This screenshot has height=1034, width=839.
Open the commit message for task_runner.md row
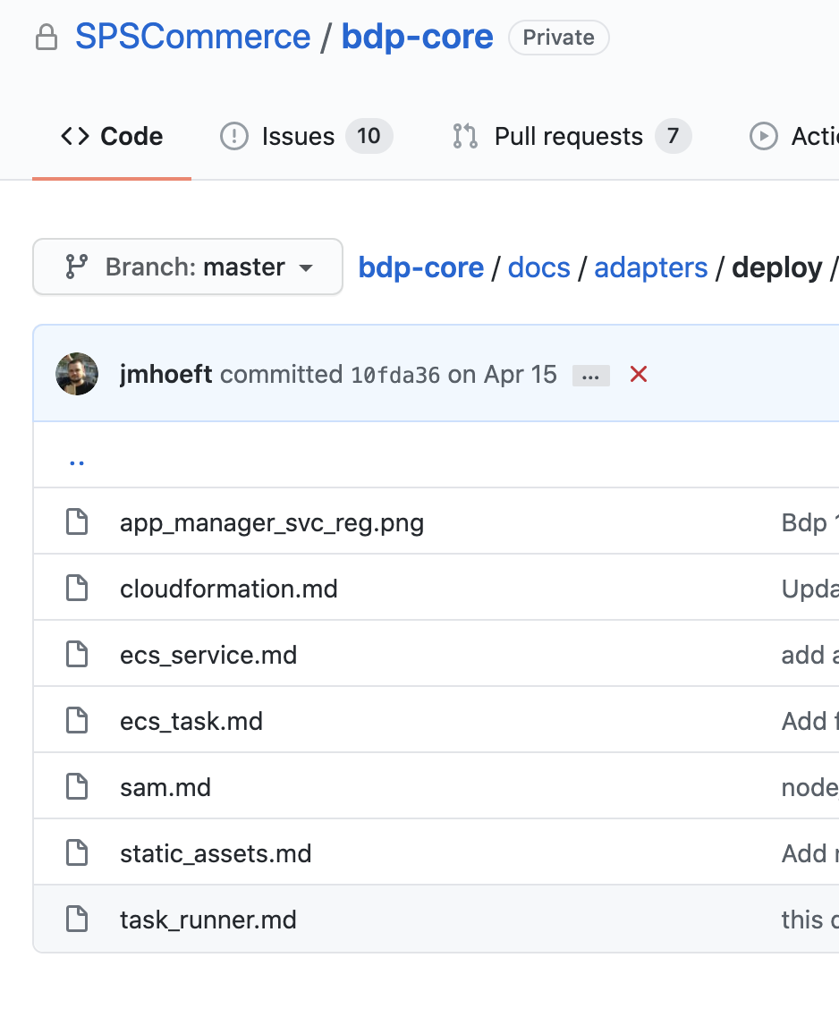810,920
